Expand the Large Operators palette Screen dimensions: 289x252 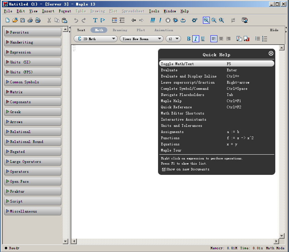point(33,162)
